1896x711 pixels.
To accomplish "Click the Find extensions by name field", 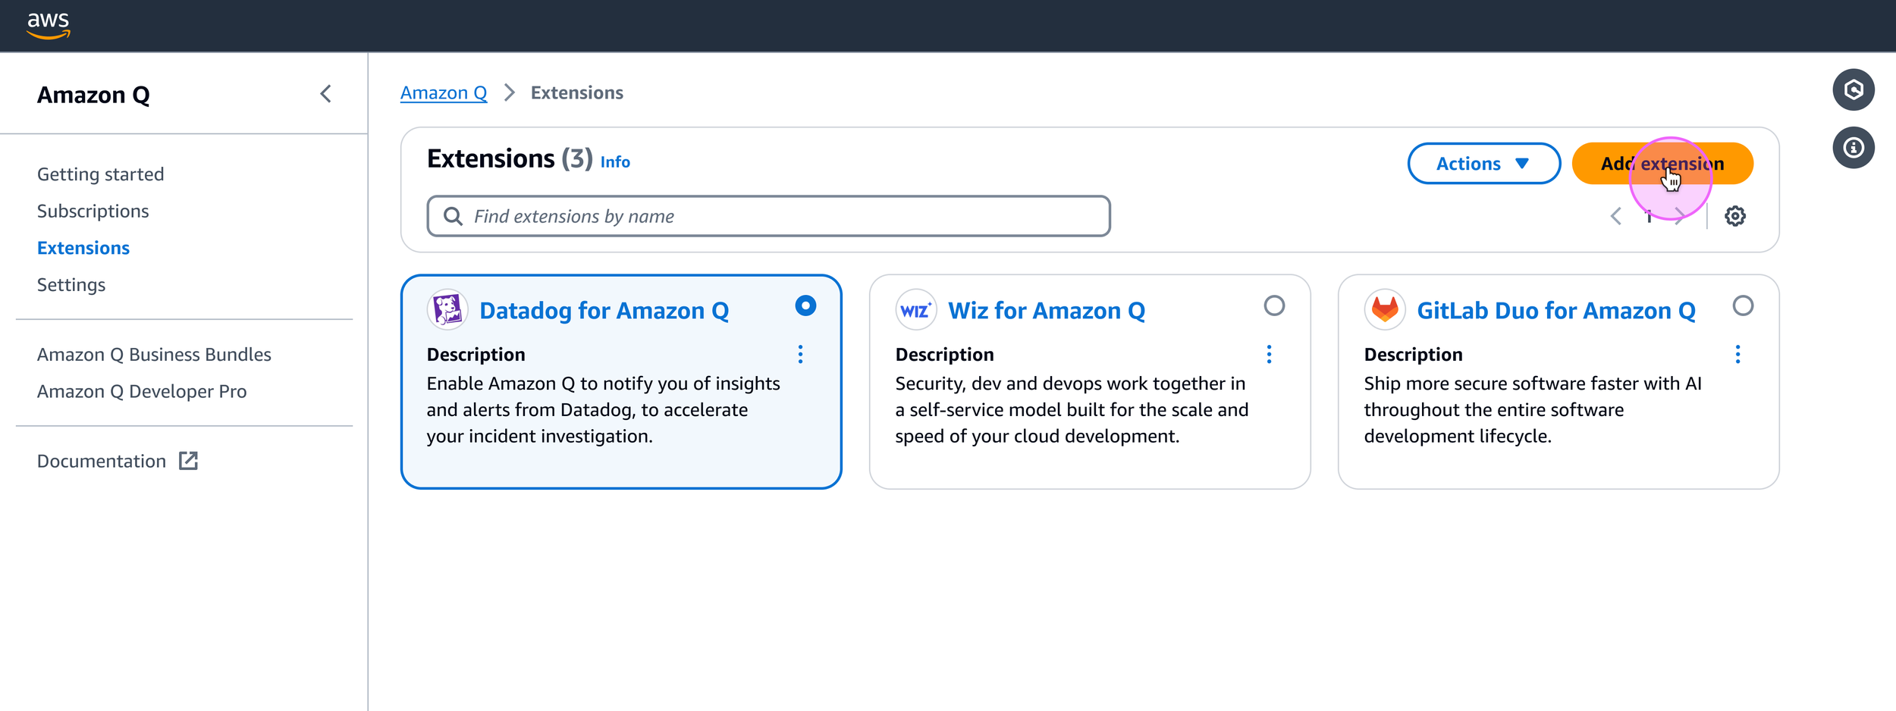I will [x=768, y=217].
